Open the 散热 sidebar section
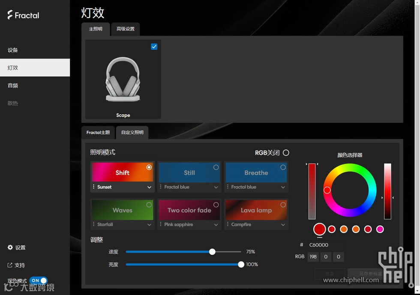 [x=35, y=103]
